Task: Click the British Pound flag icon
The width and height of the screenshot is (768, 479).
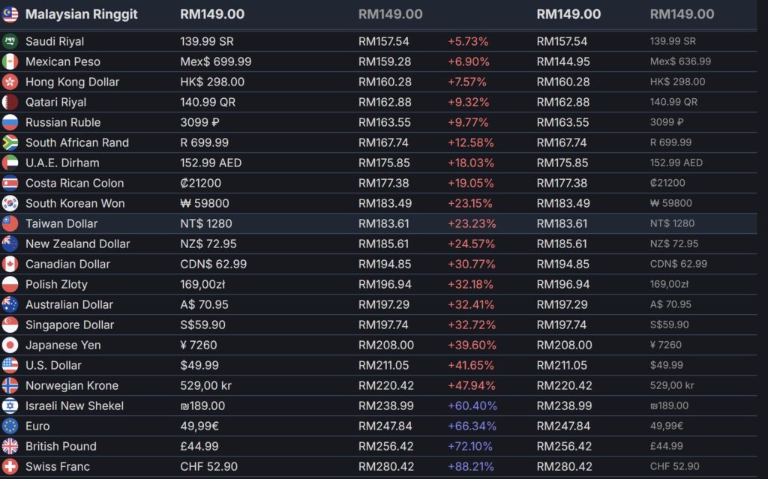Action: coord(10,446)
